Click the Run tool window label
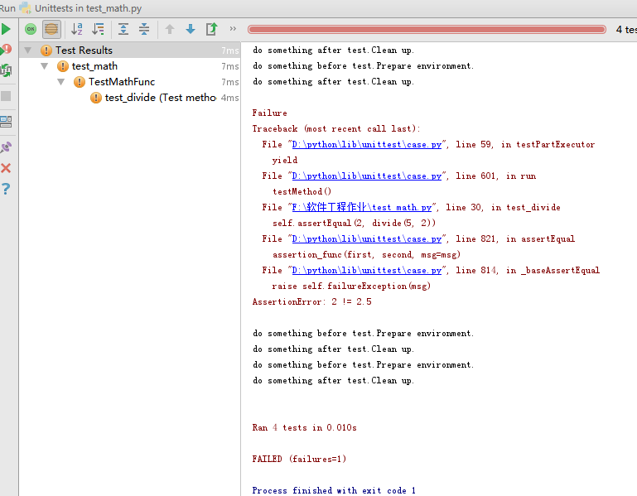Screen dimensions: 637x496 (7, 8)
